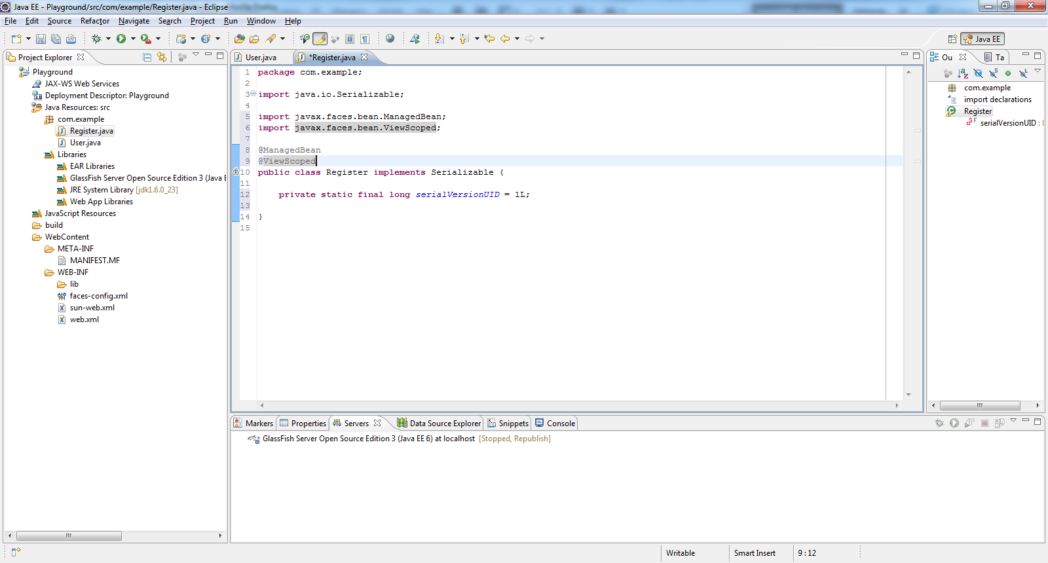Screen dimensions: 1048x563
Task: Click the Back navigation arrow icon
Action: [x=505, y=39]
